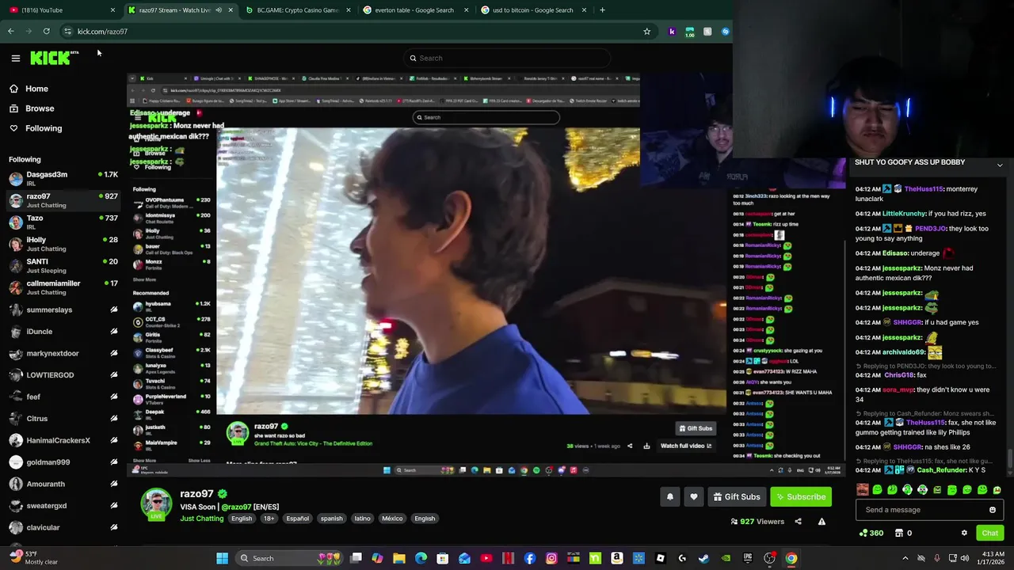Open callmemiamiller channel in the sidebar

point(63,287)
